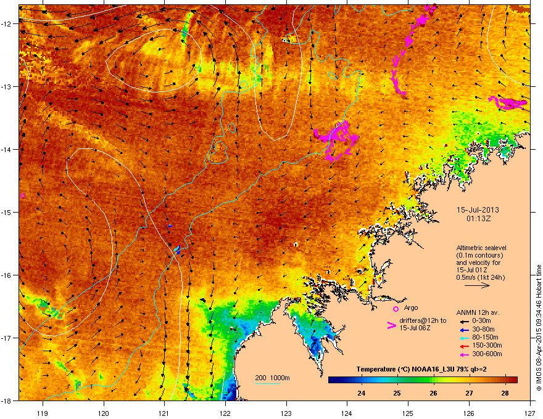
Task: Click the 123 longitude axis label
Action: click(286, 413)
